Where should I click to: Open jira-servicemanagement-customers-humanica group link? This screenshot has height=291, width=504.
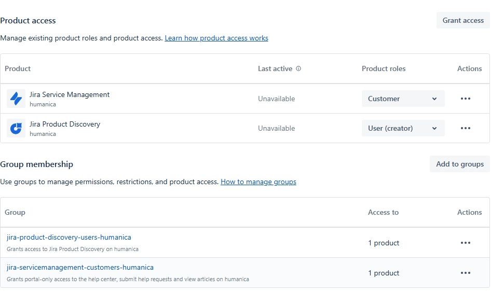pyautogui.click(x=80, y=267)
